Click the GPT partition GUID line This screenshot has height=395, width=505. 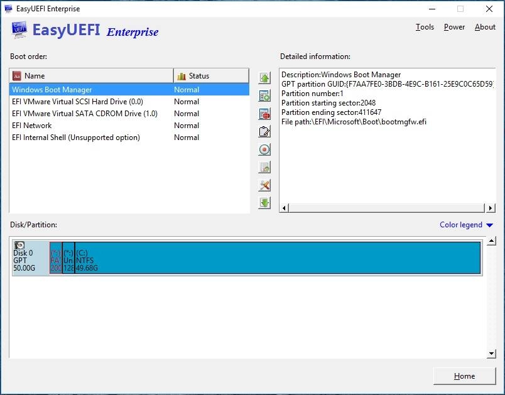pyautogui.click(x=388, y=84)
